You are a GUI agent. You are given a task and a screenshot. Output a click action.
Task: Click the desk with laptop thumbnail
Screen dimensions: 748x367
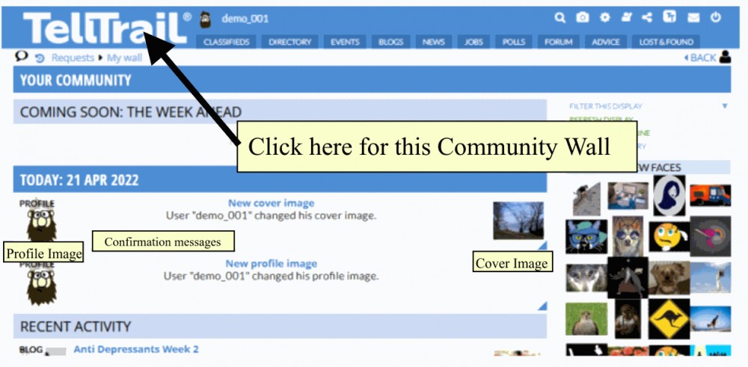coord(628,195)
